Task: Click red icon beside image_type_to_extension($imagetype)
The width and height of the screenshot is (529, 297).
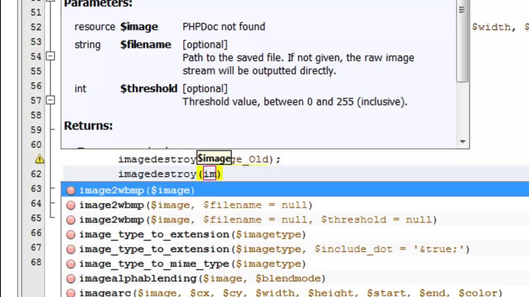Action: point(71,234)
